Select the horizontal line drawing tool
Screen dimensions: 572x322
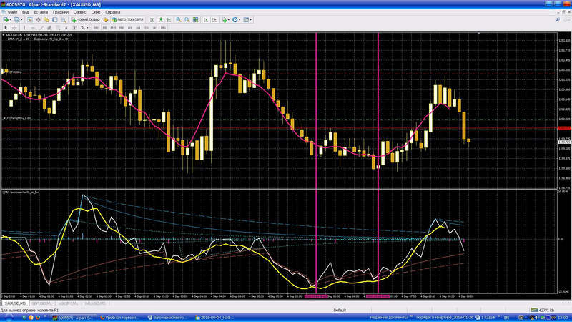click(x=32, y=28)
